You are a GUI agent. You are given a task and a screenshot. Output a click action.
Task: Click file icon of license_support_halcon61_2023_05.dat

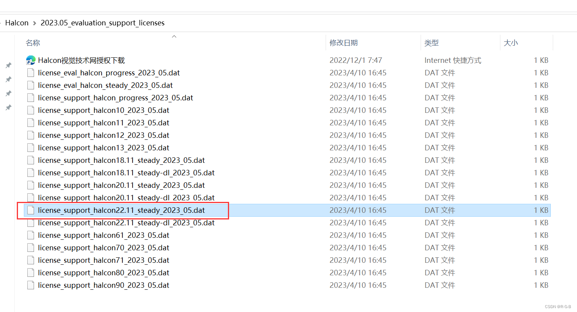tap(30, 235)
